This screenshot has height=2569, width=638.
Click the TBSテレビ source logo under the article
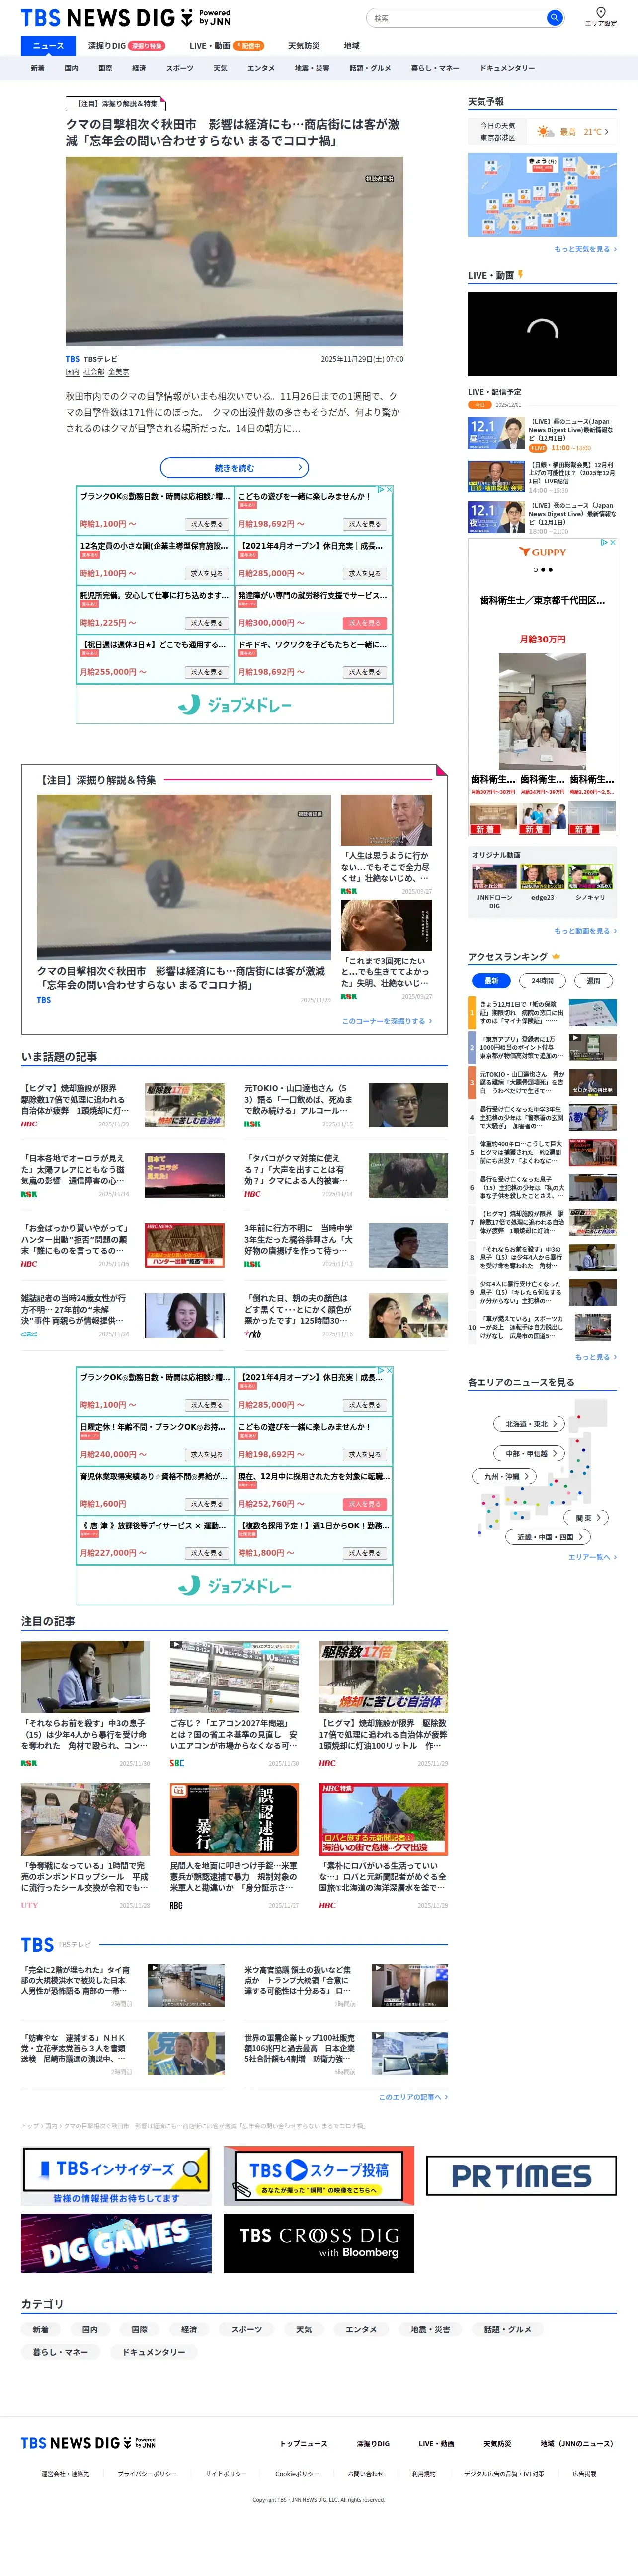[x=73, y=359]
